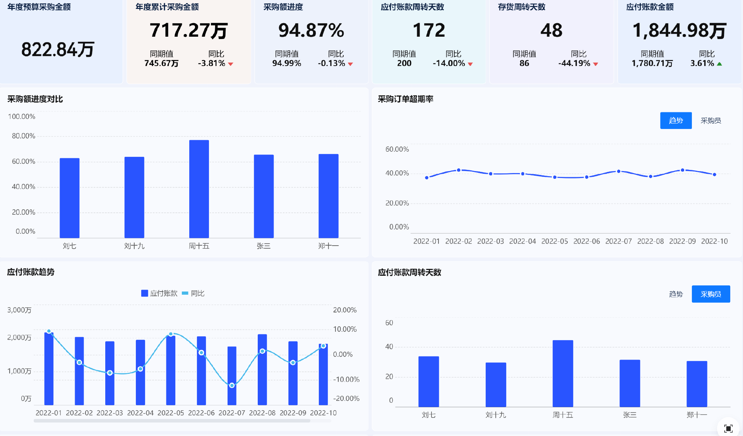Switch 应付账款周转天数 chart to 趋势 view

click(x=676, y=294)
